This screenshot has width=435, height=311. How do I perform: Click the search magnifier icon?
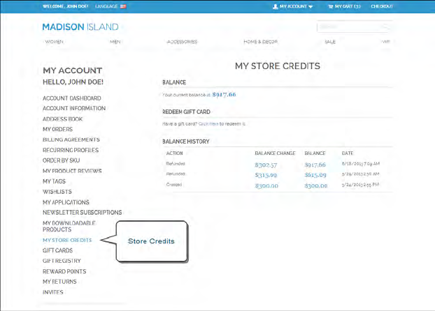coord(385,26)
